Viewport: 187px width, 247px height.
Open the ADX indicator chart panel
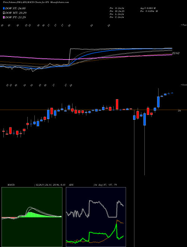click(x=96, y=217)
